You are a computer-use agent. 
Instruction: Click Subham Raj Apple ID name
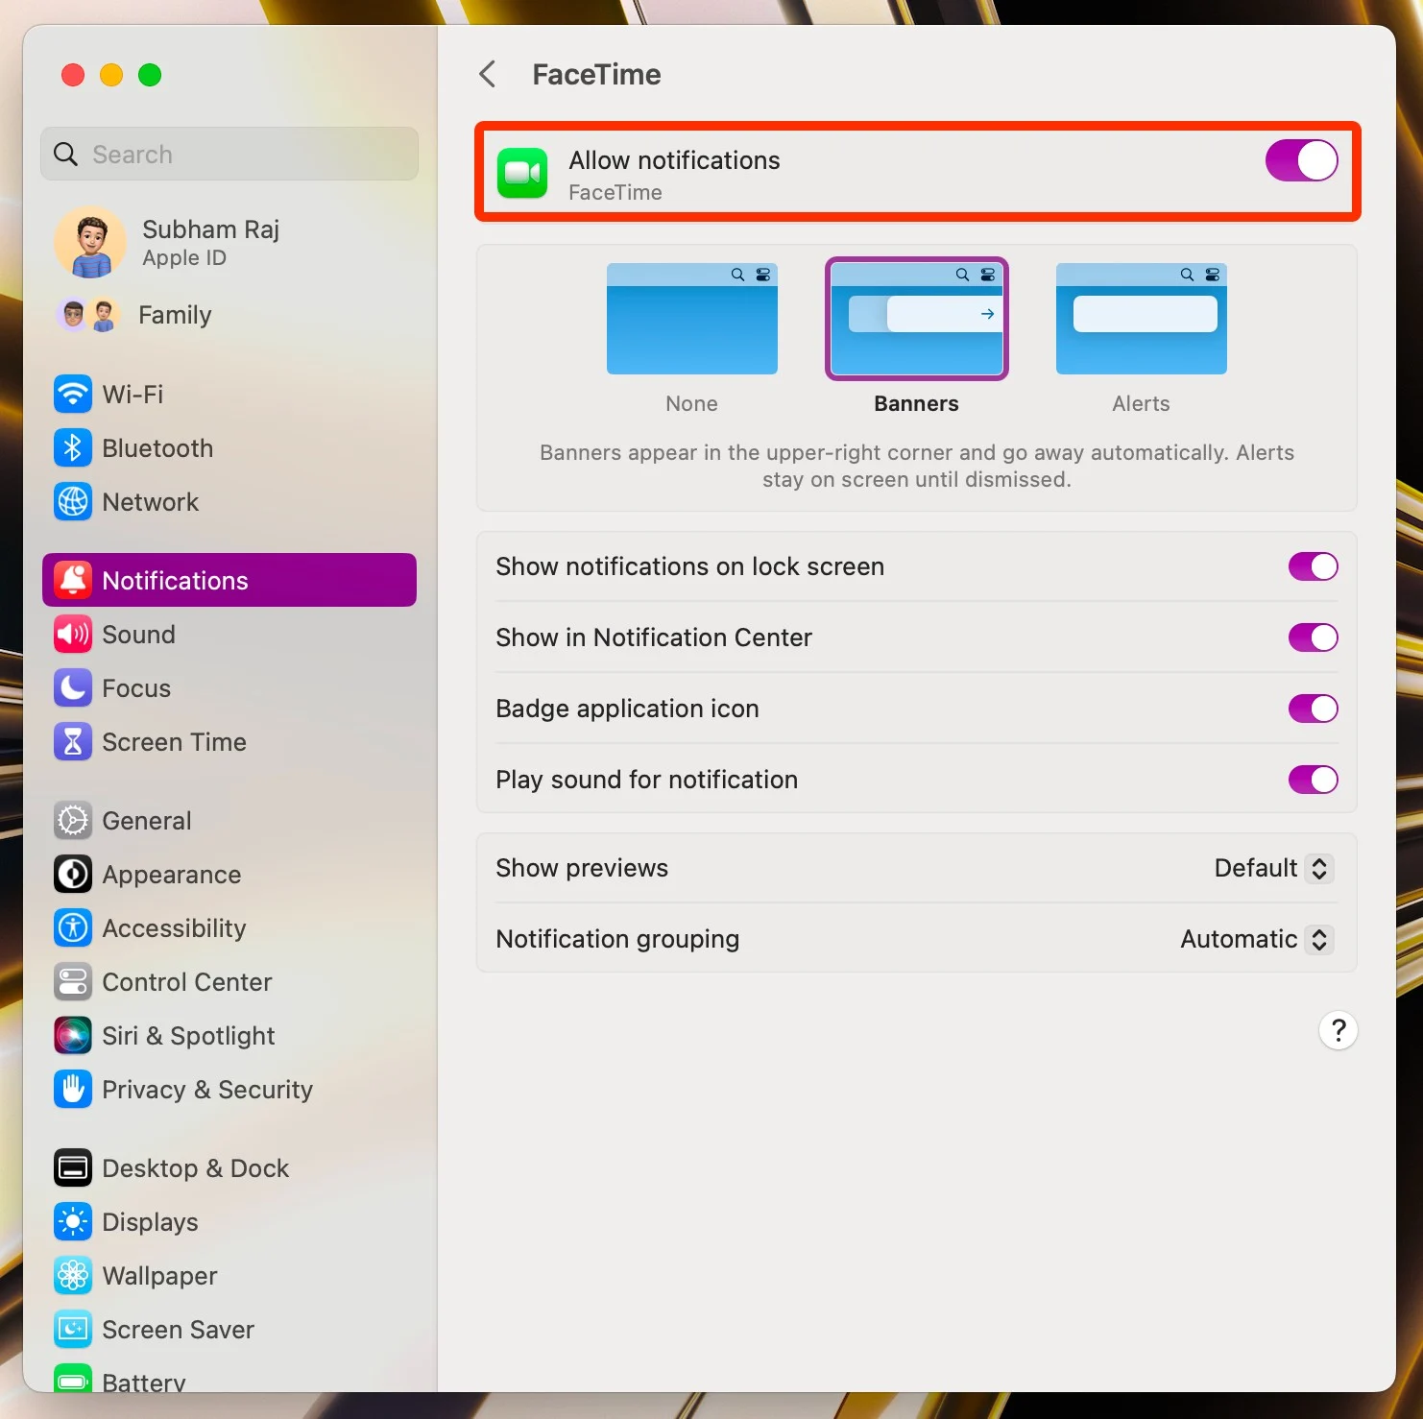[211, 229]
